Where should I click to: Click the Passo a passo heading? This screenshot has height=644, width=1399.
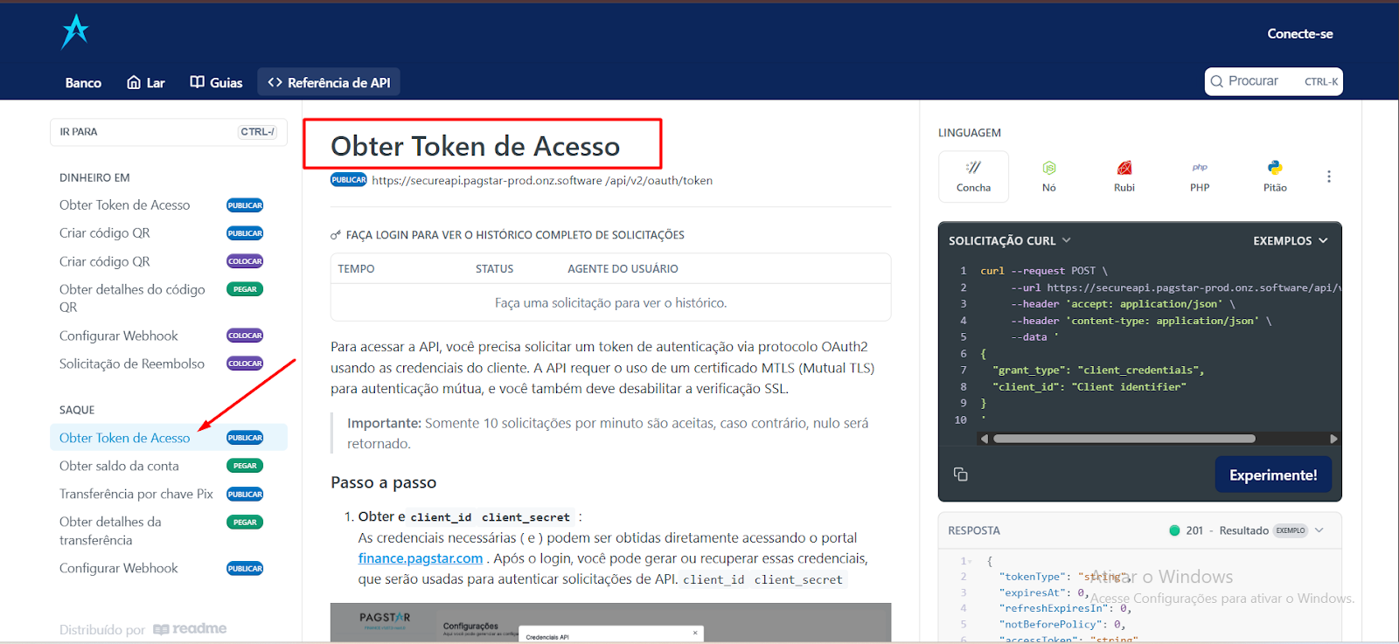point(383,482)
